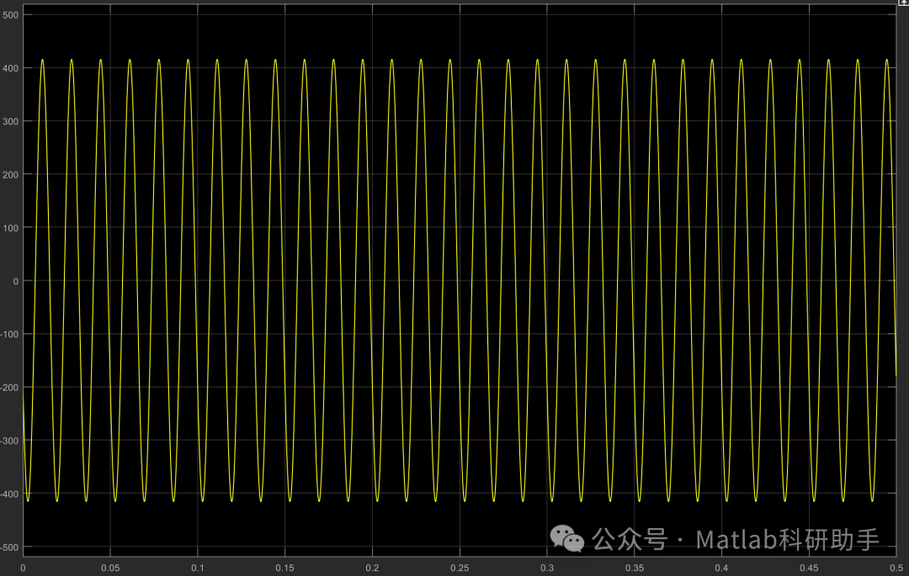Viewport: 909px width, 576px height.
Task: Click the 0.5 time axis label
Action: click(896, 568)
